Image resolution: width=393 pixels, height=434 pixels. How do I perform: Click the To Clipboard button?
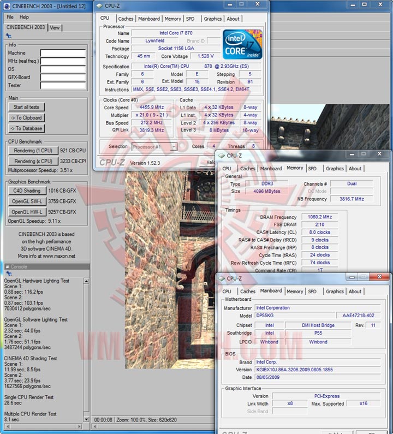26,117
